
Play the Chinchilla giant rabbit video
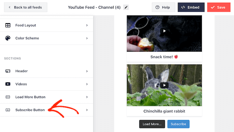click(164, 85)
